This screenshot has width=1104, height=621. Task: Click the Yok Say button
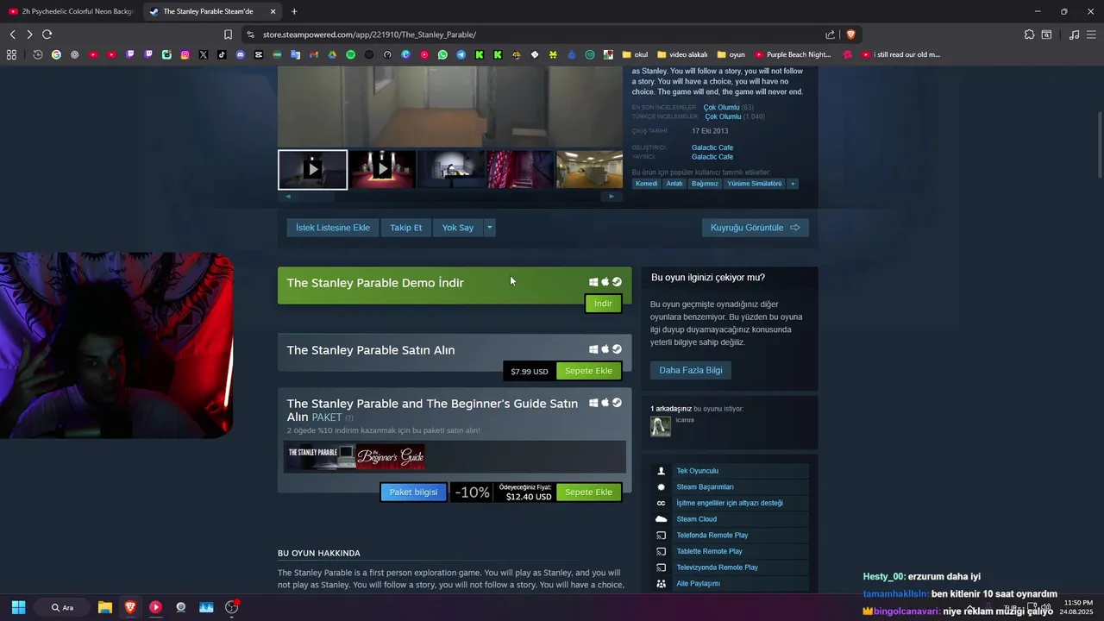click(457, 228)
